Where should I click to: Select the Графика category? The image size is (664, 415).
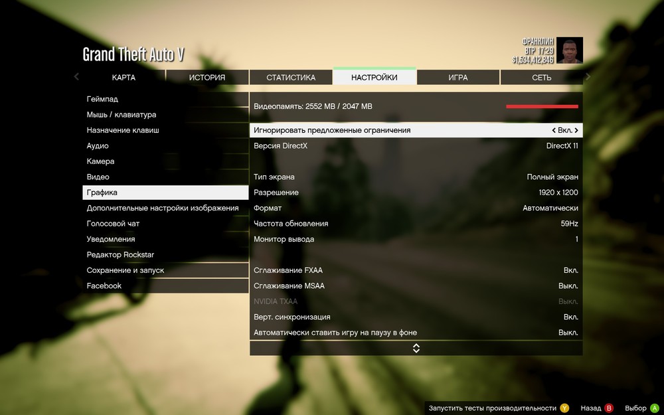165,193
